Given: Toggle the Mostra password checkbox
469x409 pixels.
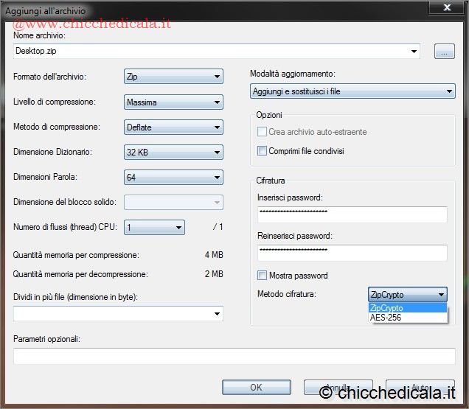Looking at the screenshot, I should click(x=262, y=276).
